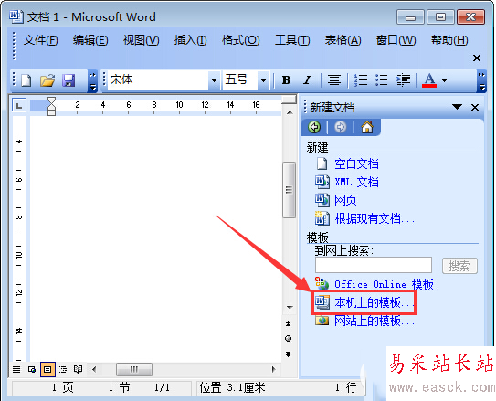
Task: Create a new blank document from toolbar
Action: pyautogui.click(x=26, y=80)
